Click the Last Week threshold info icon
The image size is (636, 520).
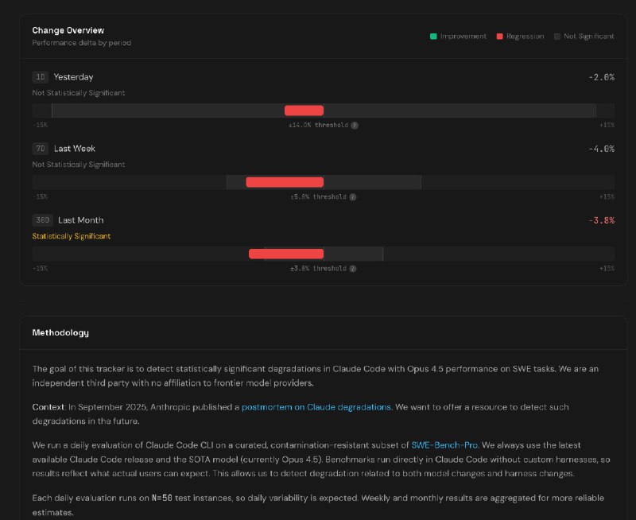point(354,196)
